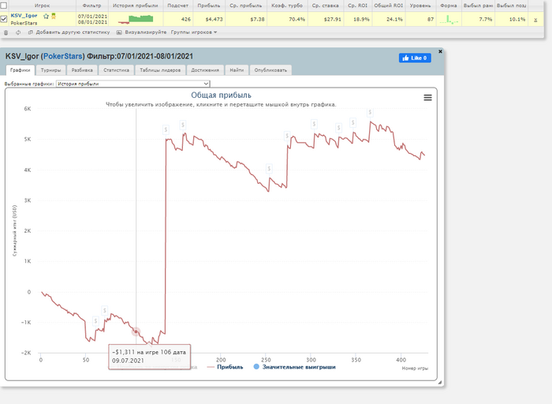Viewport: 552px width, 404px height.
Task: Uncheck the KSV_Igor row checkbox
Action: [4, 19]
